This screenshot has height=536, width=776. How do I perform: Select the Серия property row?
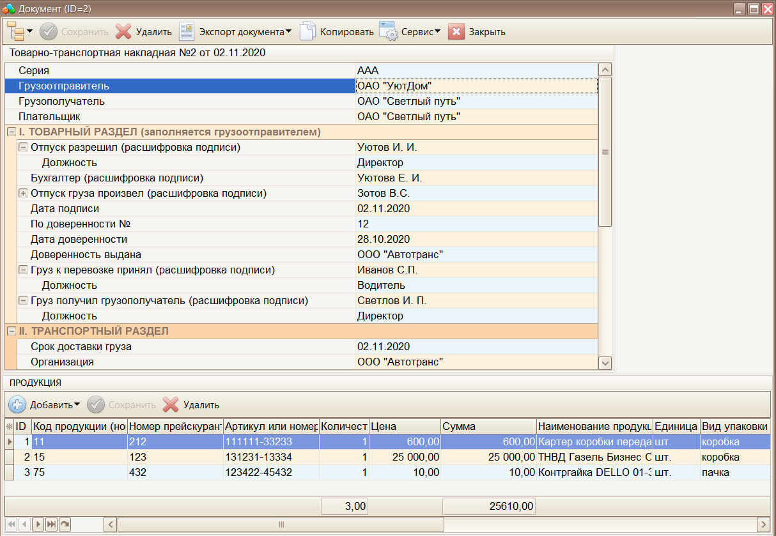coord(301,70)
